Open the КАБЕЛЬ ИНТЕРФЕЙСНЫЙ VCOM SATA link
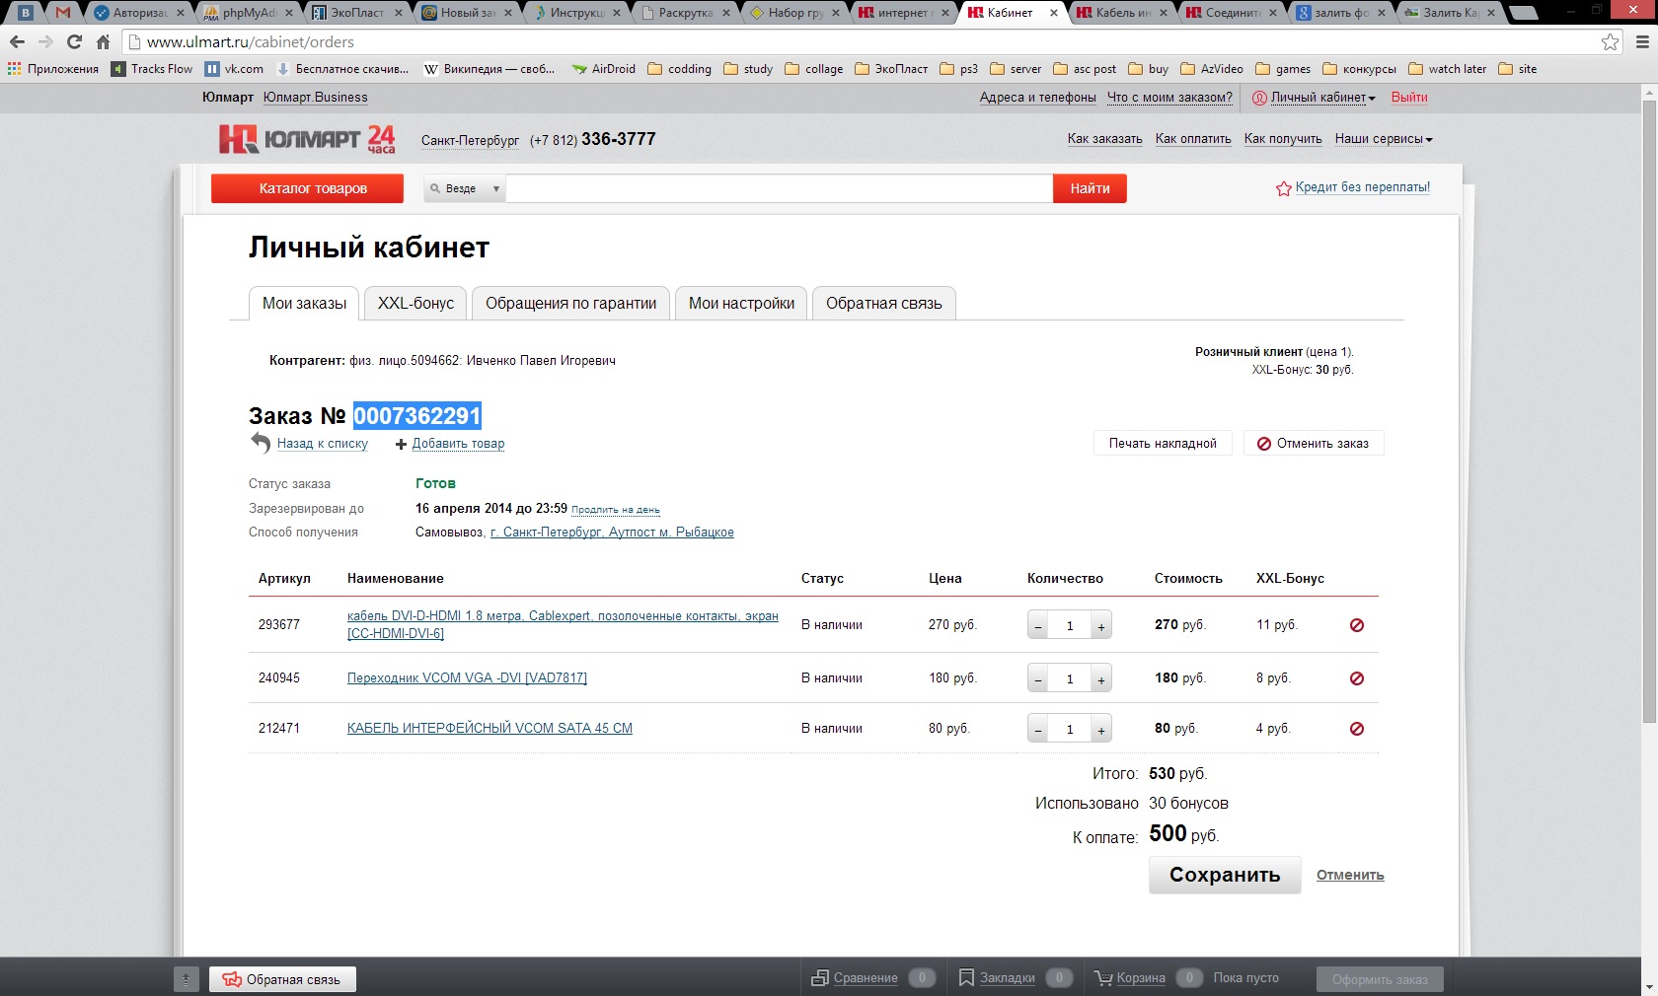 click(490, 729)
